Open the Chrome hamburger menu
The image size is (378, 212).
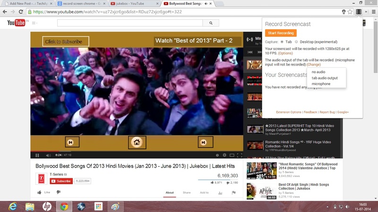[x=374, y=11]
